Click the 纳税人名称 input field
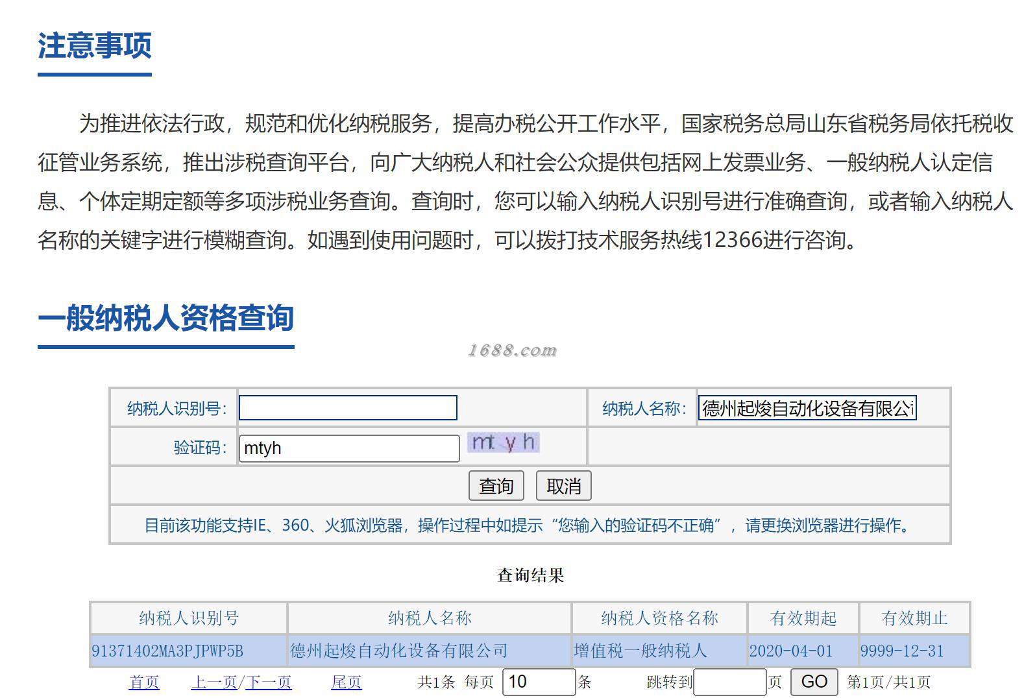This screenshot has height=698, width=1024. tap(807, 408)
